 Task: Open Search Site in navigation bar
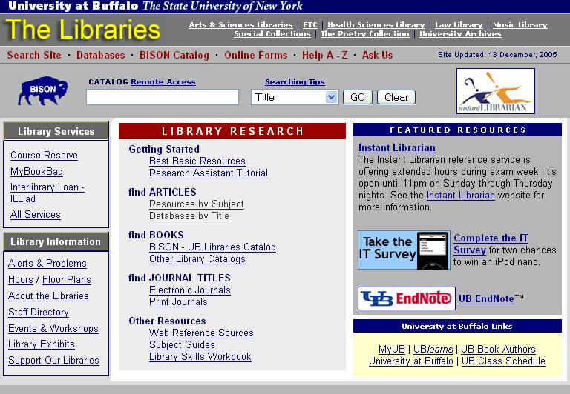click(34, 55)
